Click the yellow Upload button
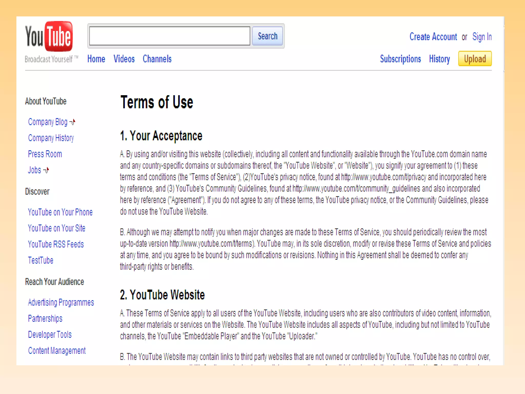Screen dimensions: 525x394 (x=475, y=59)
